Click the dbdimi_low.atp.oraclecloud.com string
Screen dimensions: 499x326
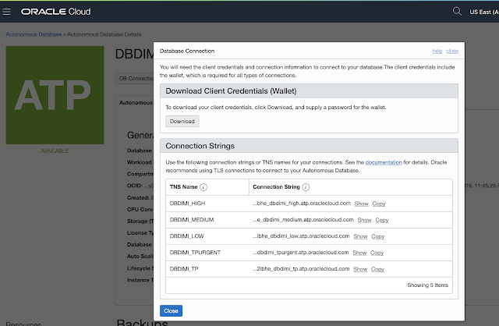[301, 236]
